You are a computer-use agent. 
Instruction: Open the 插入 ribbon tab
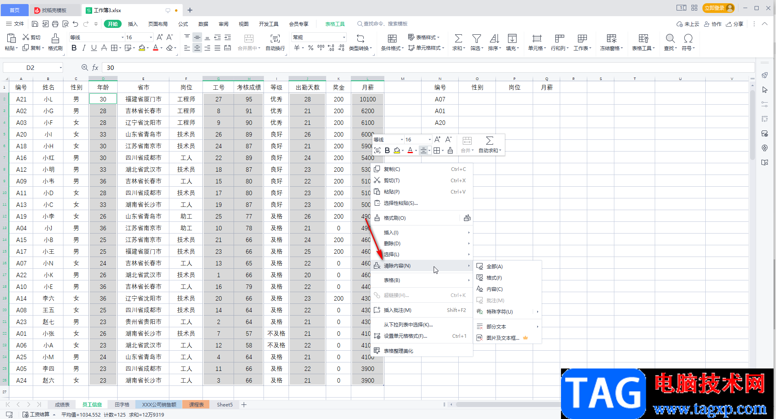(133, 24)
